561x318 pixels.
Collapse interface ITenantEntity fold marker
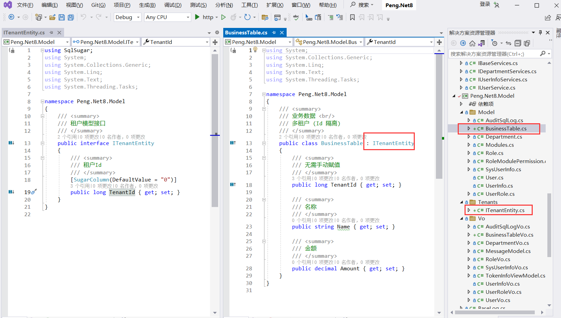tap(43, 143)
